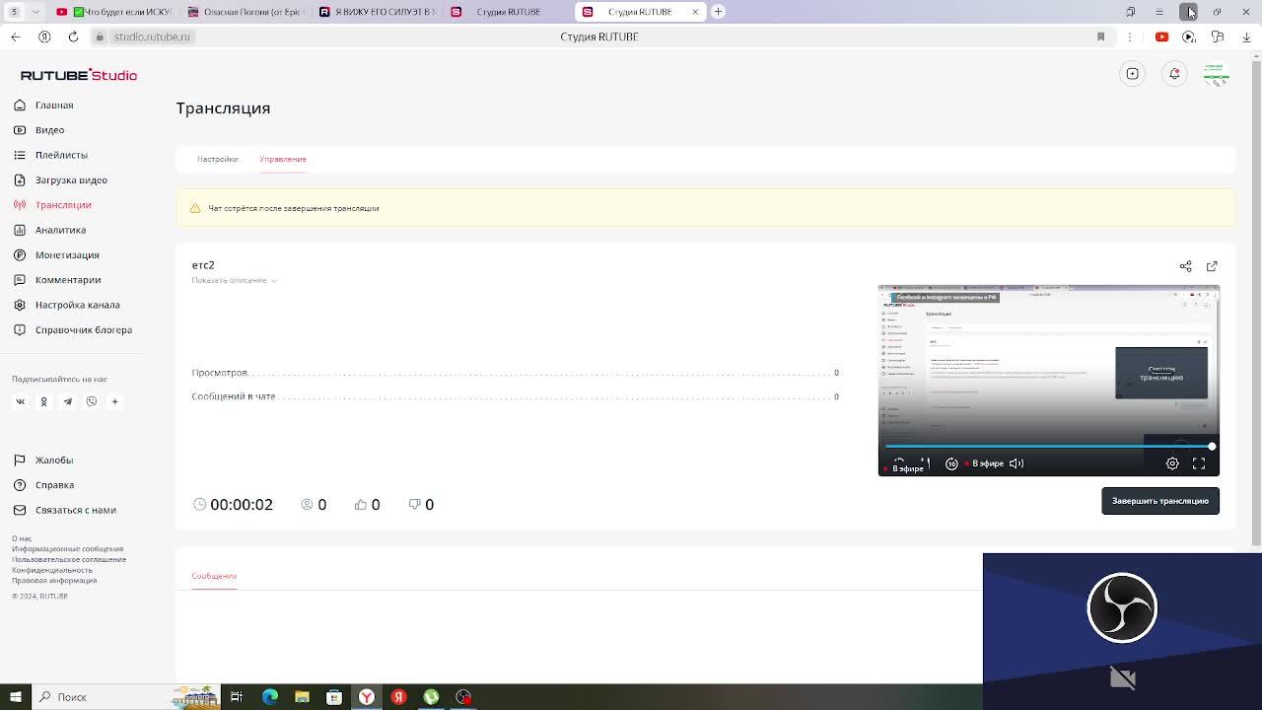Open the О нас link
The image size is (1262, 710).
coord(22,538)
